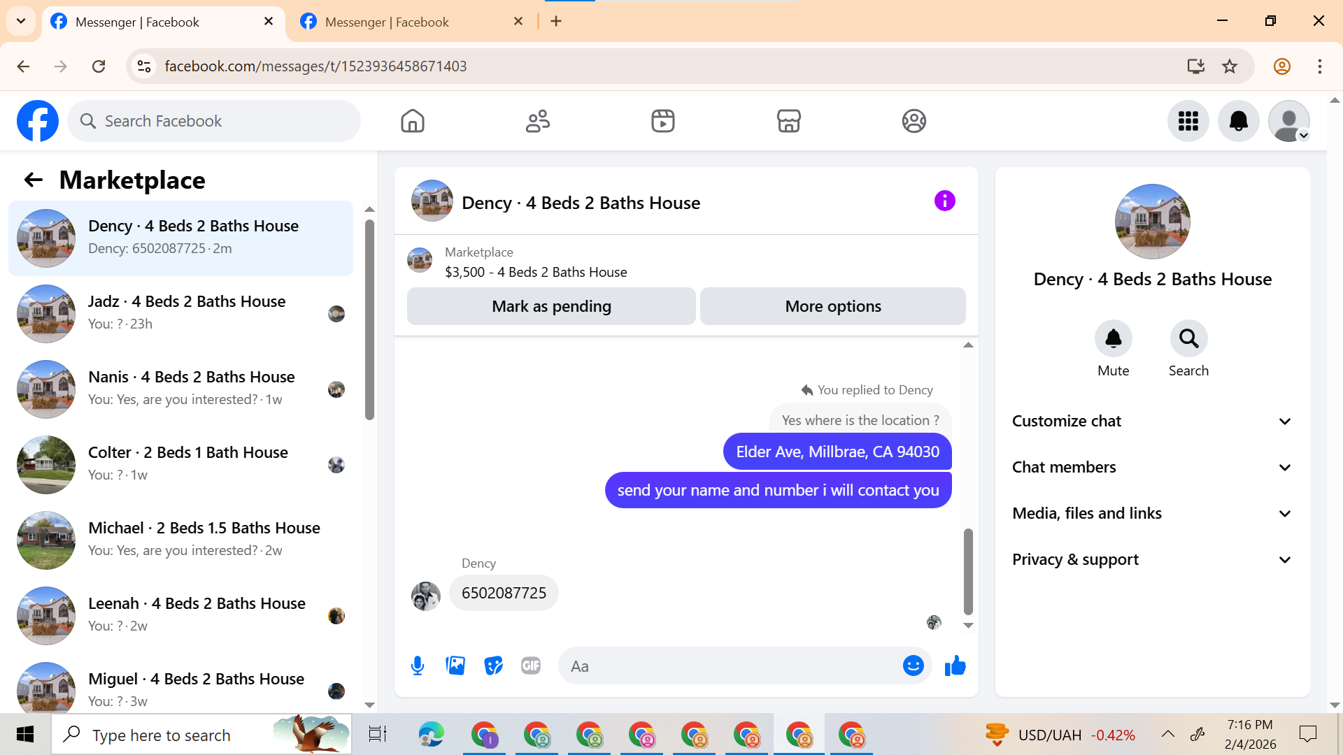The image size is (1343, 755).
Task: Mute the Dency conversation
Action: [1113, 339]
